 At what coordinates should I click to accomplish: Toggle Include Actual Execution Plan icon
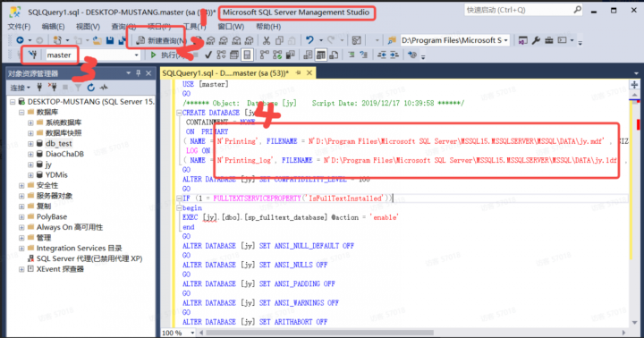[x=265, y=55]
